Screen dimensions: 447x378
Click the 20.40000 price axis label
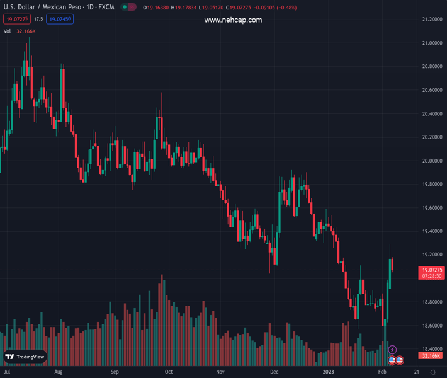[x=432, y=114]
